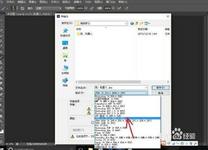Image resolution: width=208 pixels, height=150 pixels.
Task: Select the Zoom tool in toolbox
Action: pyautogui.click(x=2, y=121)
